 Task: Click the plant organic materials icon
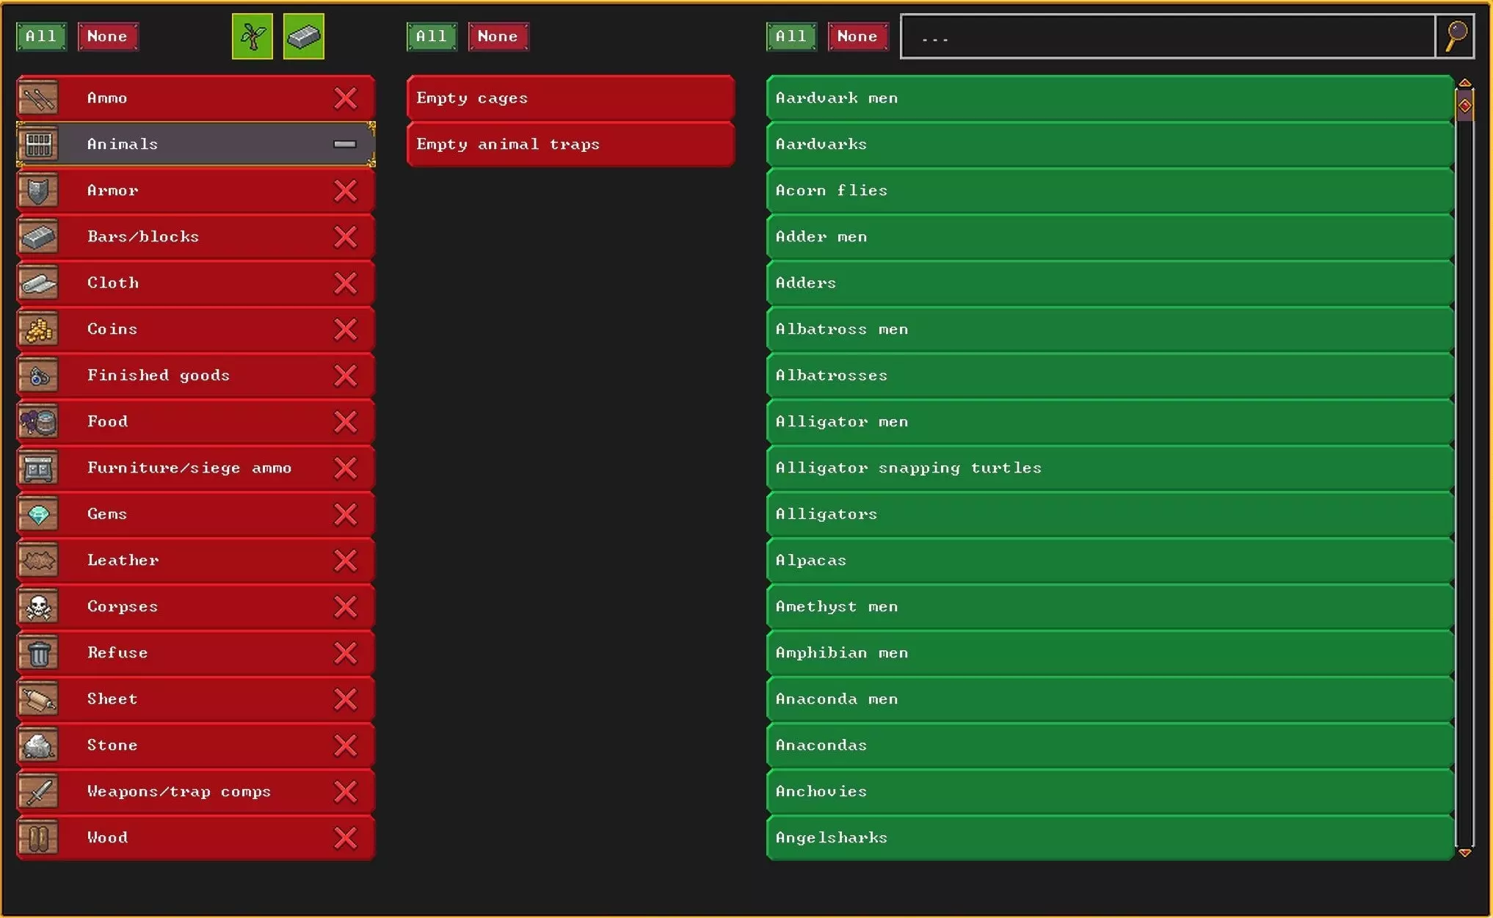252,36
